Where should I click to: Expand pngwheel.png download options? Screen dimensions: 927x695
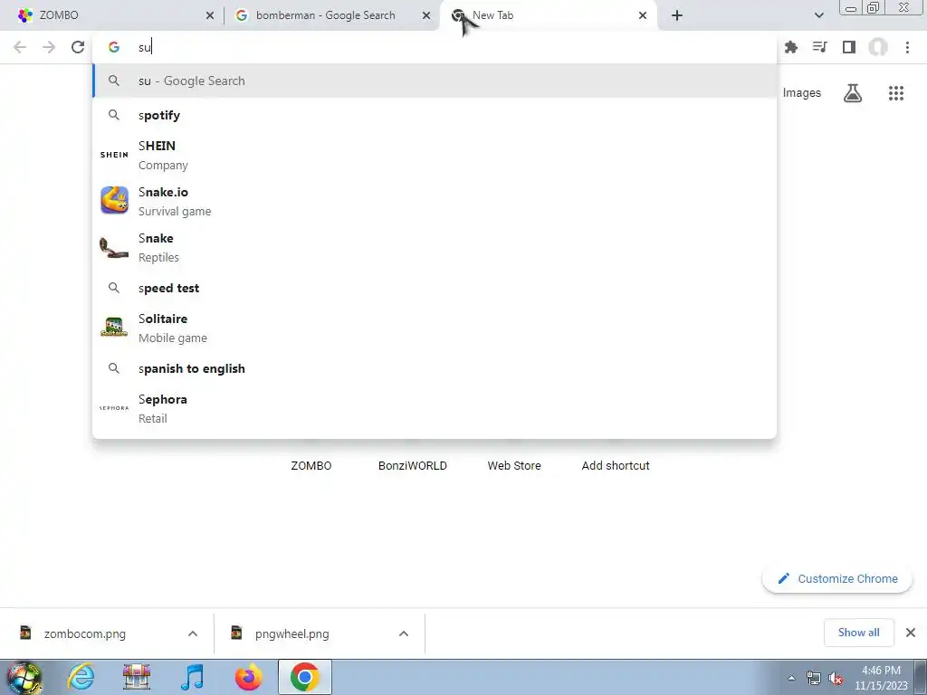tap(404, 633)
